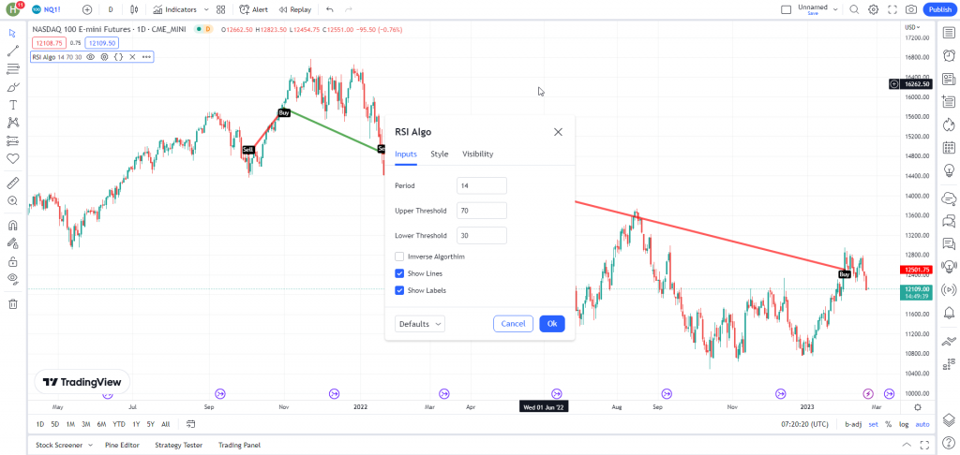Screen dimensions: 960x455
Task: Click the trash icon to remove drawings
Action: [x=13, y=303]
